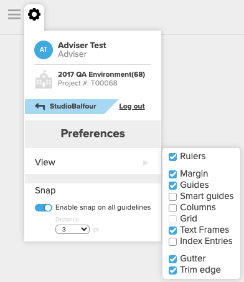The height and width of the screenshot is (282, 244).
Task: Expand the View submenu arrow
Action: [x=146, y=163]
